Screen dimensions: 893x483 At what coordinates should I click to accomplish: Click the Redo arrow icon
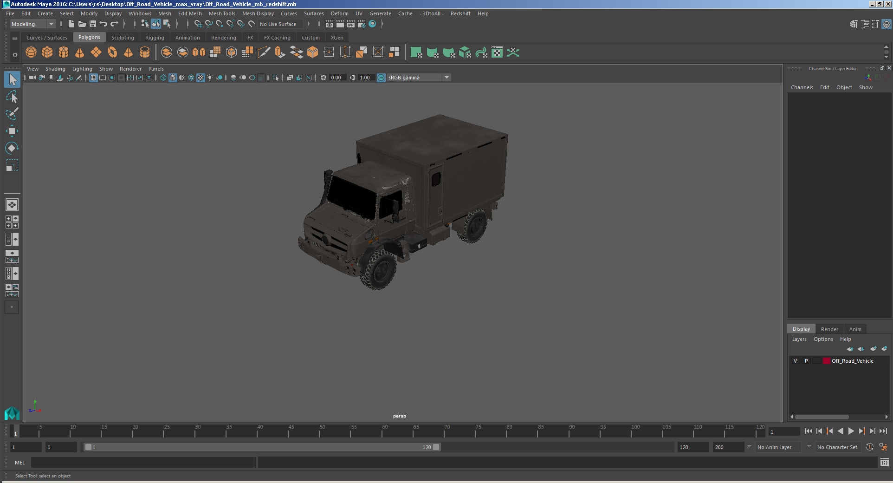114,24
